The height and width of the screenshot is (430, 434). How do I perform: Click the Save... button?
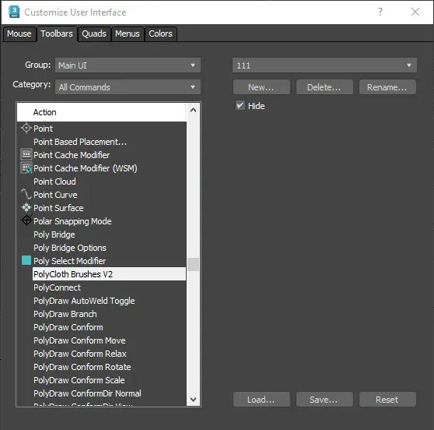(x=324, y=400)
